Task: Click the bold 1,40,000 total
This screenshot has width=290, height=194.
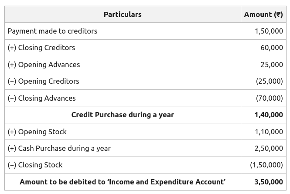Action: pos(269,115)
